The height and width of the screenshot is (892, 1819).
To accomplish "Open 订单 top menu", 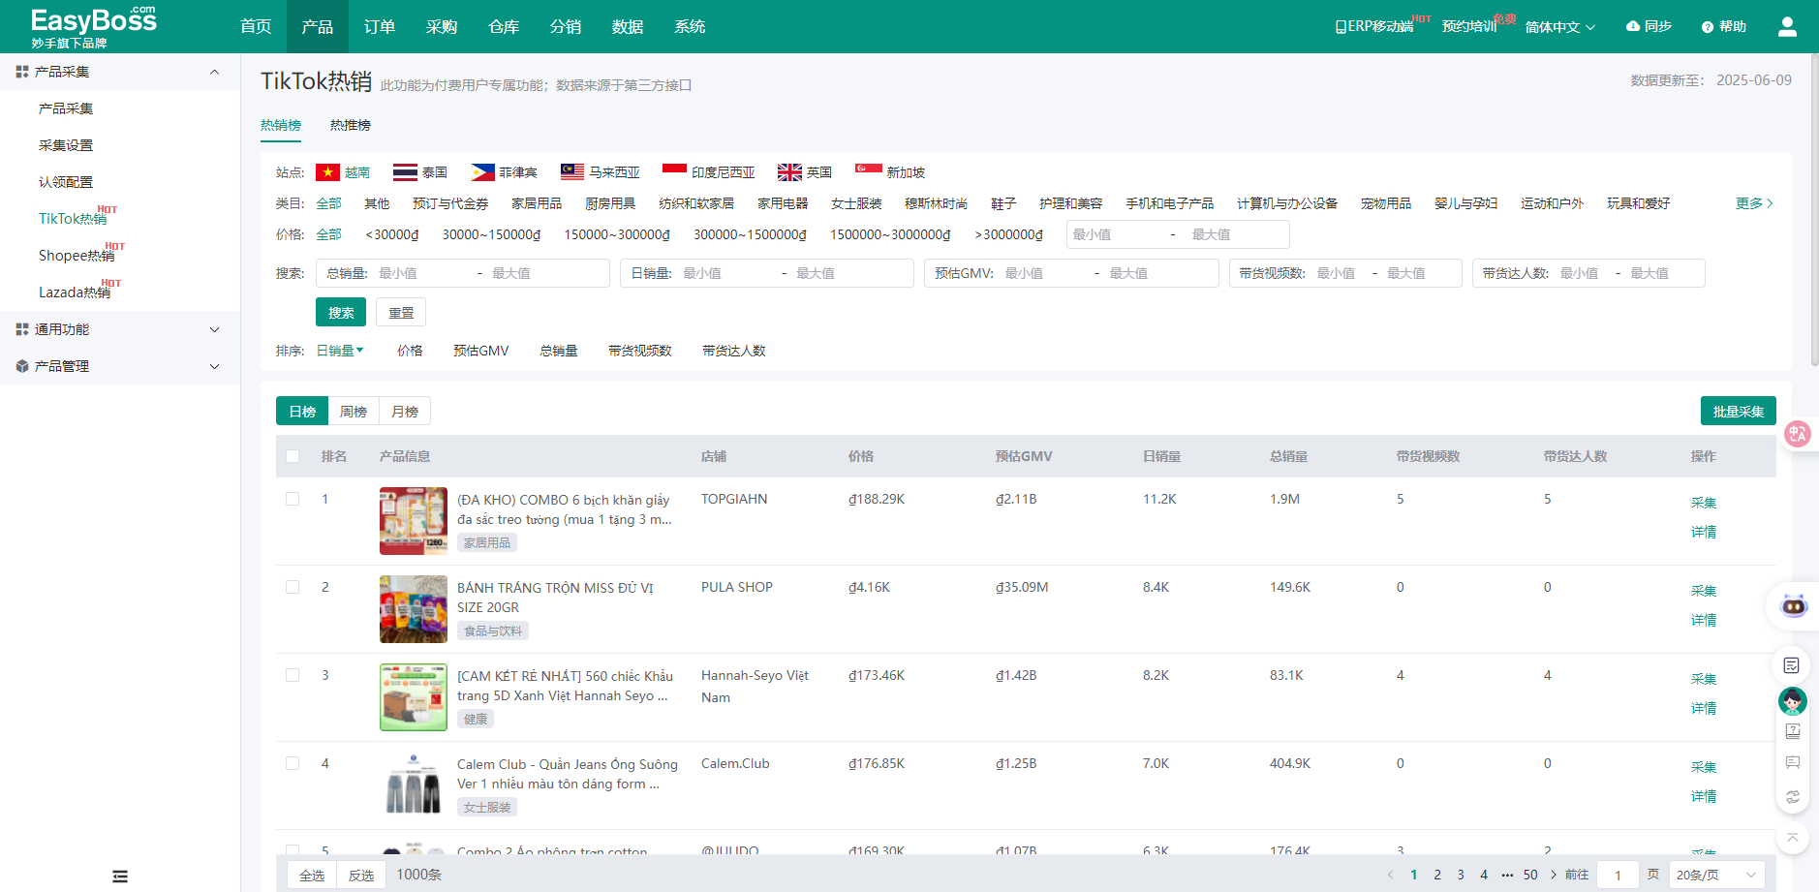I will coord(380,26).
